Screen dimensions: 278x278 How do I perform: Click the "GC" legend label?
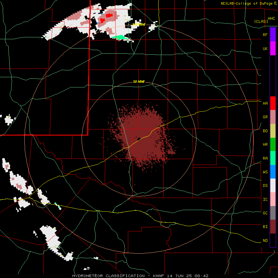[265, 213]
